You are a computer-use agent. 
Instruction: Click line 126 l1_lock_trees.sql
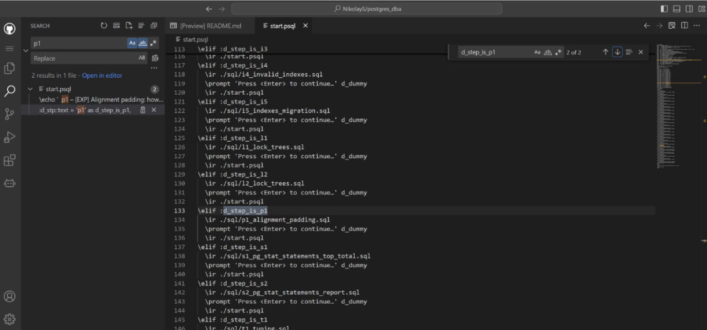coord(255,147)
